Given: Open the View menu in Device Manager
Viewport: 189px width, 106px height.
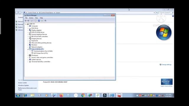Looking at the screenshot, I should click(37, 18).
